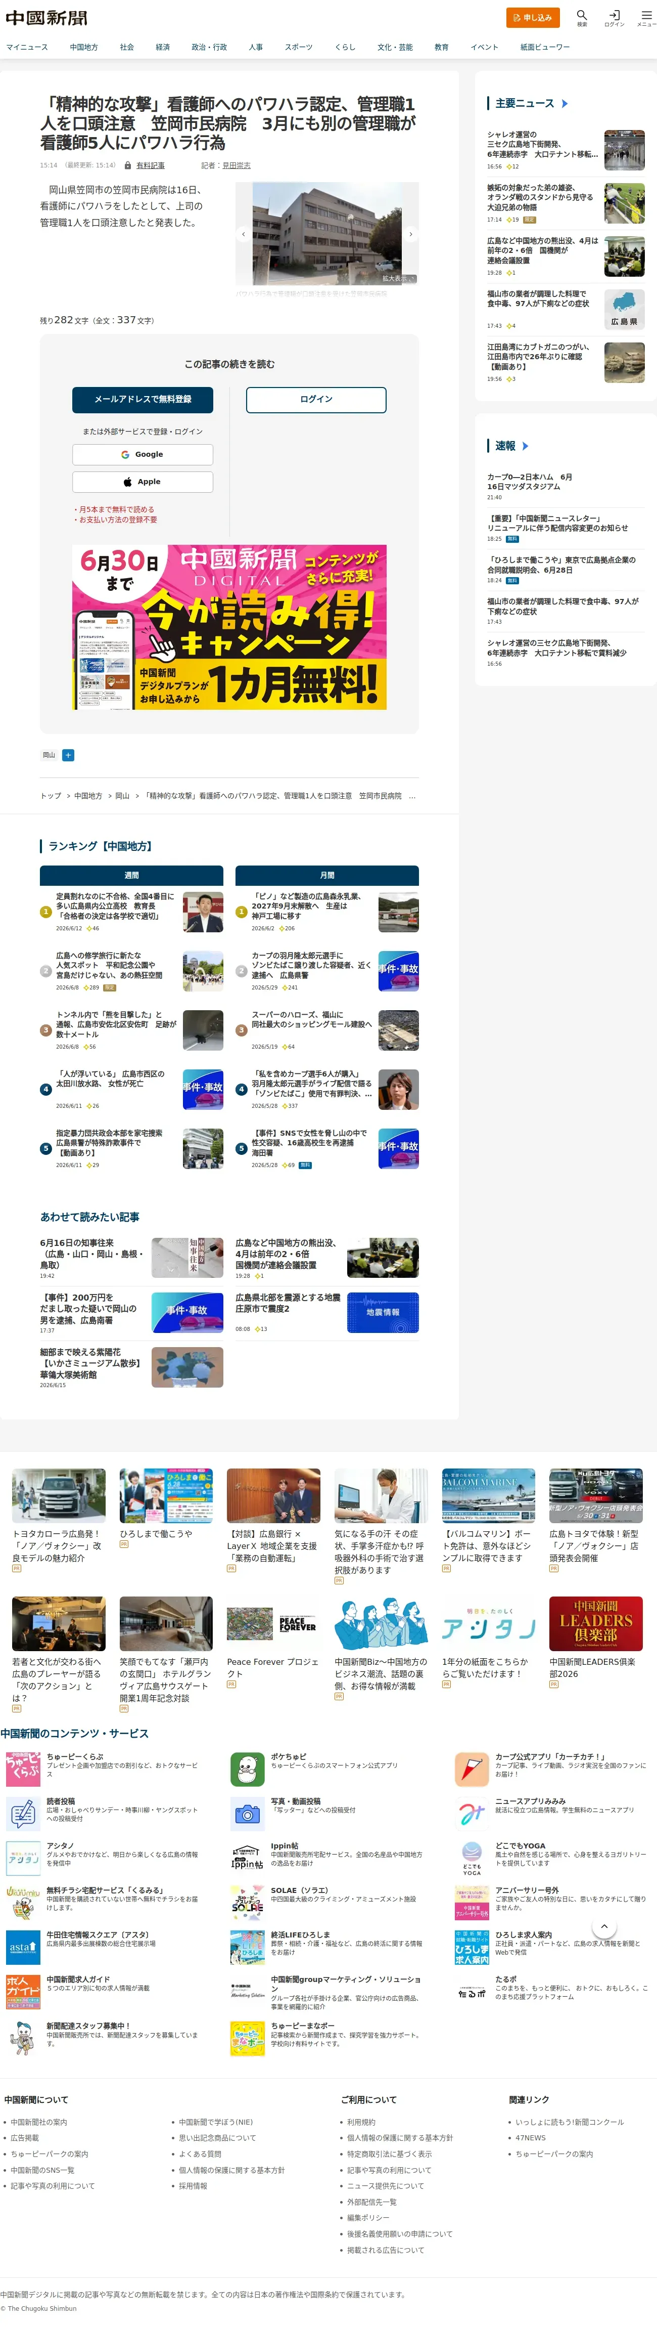Image resolution: width=657 pixels, height=2328 pixels.
Task: Click 拡大表示 to enlarge article photo
Action: [x=398, y=278]
